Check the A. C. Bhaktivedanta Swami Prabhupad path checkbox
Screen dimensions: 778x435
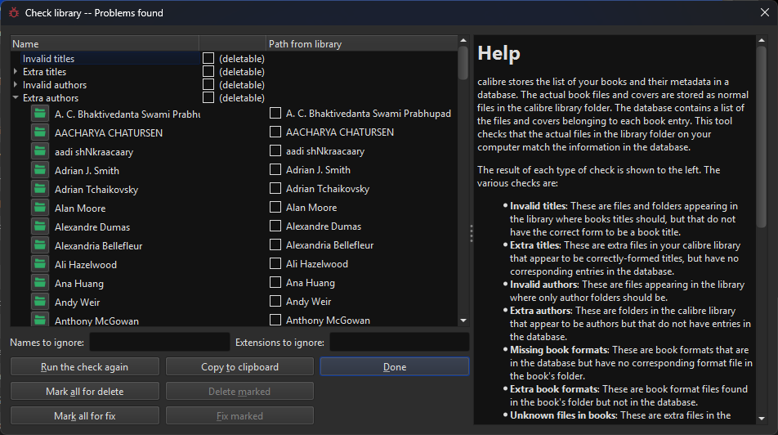pos(275,113)
